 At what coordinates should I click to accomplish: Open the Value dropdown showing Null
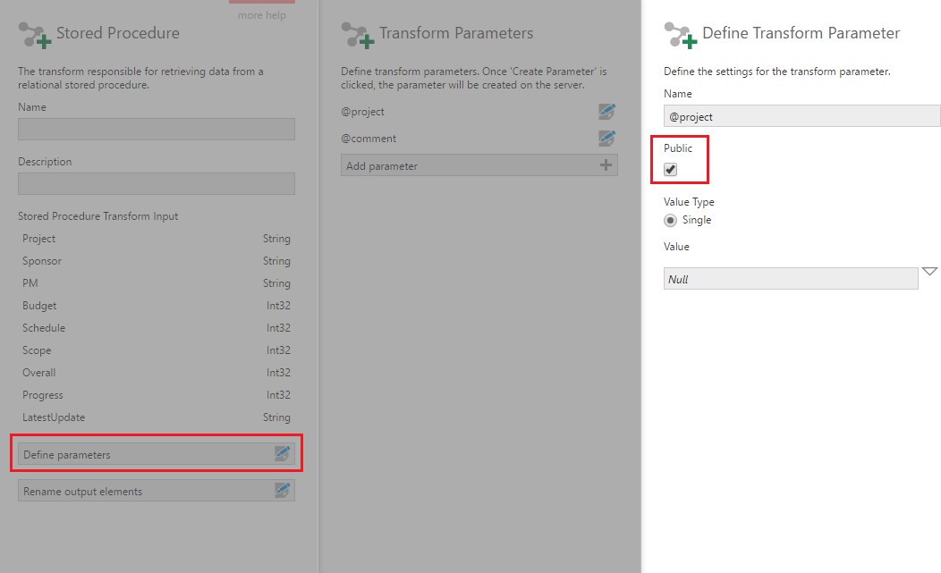(930, 271)
